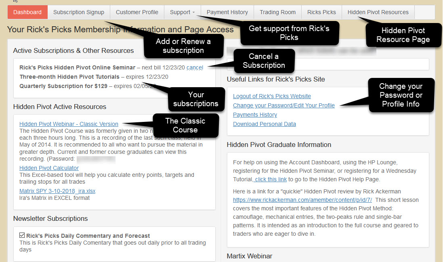Click 'Hidden Pivot Graduate Information' heading

pos(279,145)
